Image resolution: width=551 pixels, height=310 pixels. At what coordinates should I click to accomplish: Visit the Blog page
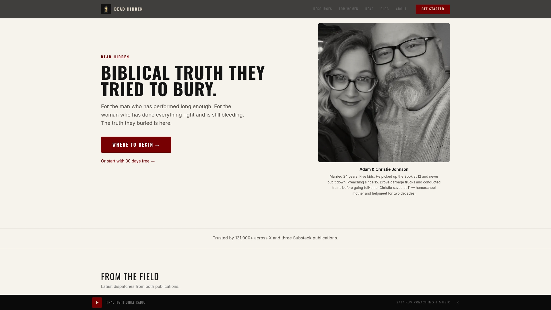point(385,9)
